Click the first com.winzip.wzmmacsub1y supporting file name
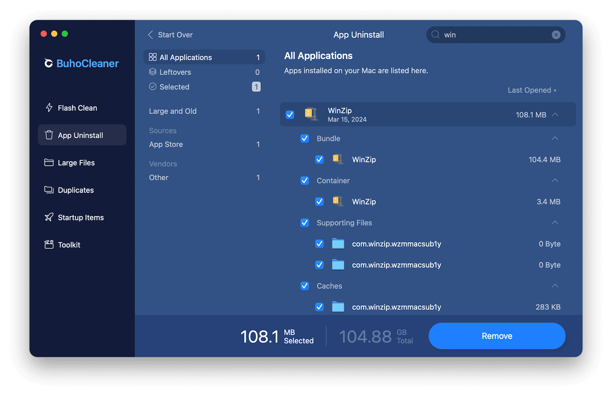612x396 pixels. click(397, 244)
